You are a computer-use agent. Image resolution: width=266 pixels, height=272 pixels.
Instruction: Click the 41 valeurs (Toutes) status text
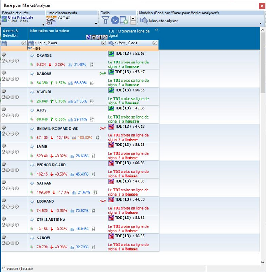pyautogui.click(x=17, y=269)
